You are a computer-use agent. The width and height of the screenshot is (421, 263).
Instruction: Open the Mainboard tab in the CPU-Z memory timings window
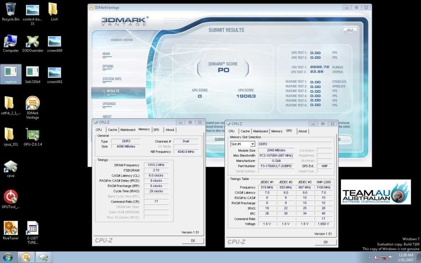point(128,130)
